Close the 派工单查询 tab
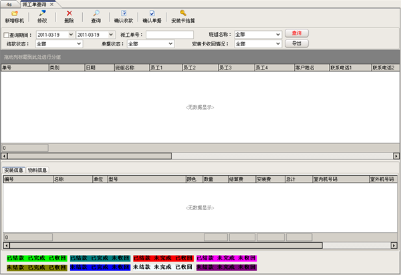 (51, 4)
